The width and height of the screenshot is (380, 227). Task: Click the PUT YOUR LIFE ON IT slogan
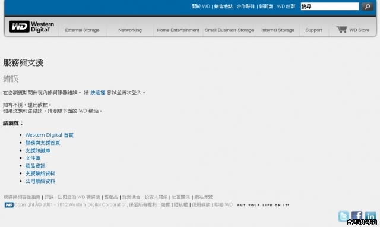pyautogui.click(x=263, y=205)
